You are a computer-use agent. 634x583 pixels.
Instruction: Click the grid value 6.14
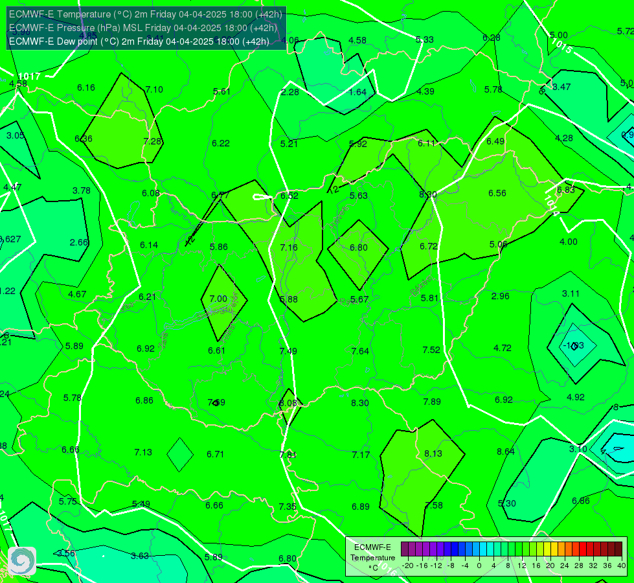tap(149, 245)
